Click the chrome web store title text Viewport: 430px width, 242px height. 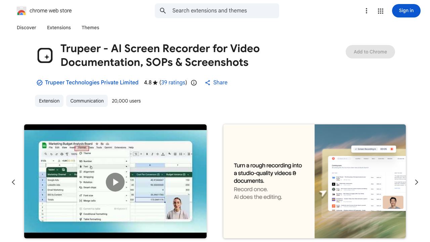point(51,11)
